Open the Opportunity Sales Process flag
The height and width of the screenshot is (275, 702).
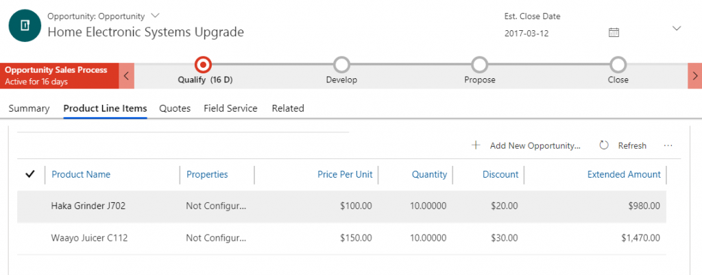click(60, 75)
